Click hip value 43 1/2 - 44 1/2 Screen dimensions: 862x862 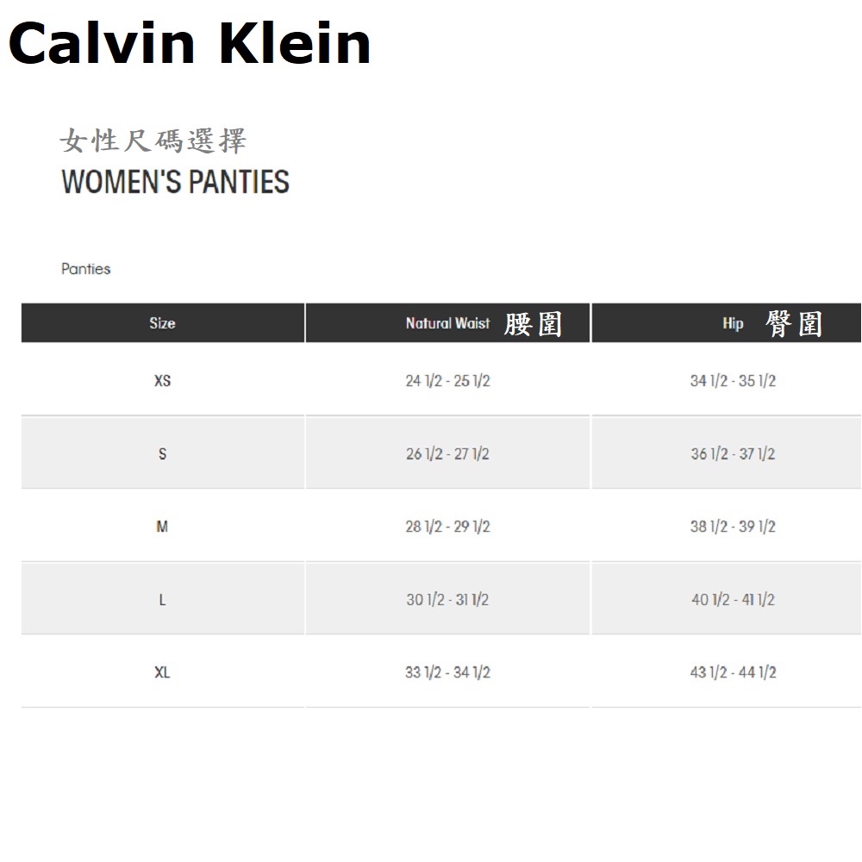coord(733,672)
